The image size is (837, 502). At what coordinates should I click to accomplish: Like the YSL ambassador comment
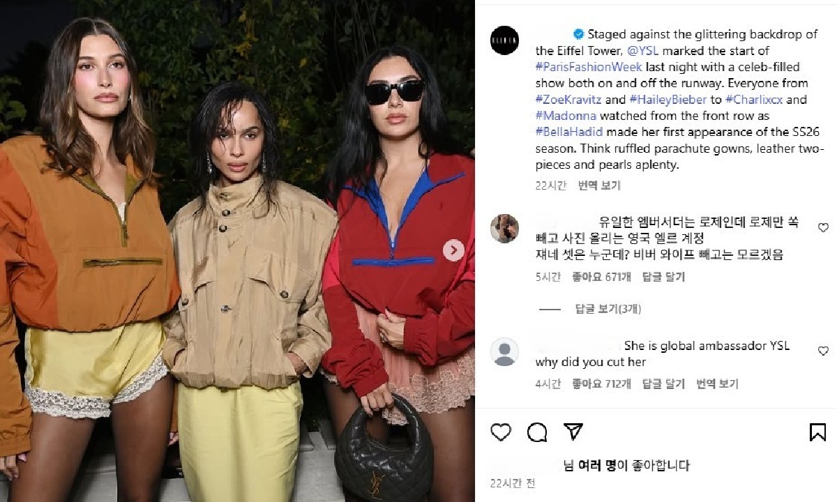(x=823, y=351)
